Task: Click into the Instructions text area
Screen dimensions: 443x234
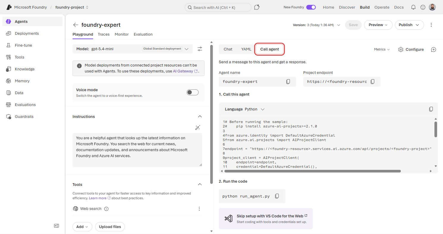Action: point(137,150)
